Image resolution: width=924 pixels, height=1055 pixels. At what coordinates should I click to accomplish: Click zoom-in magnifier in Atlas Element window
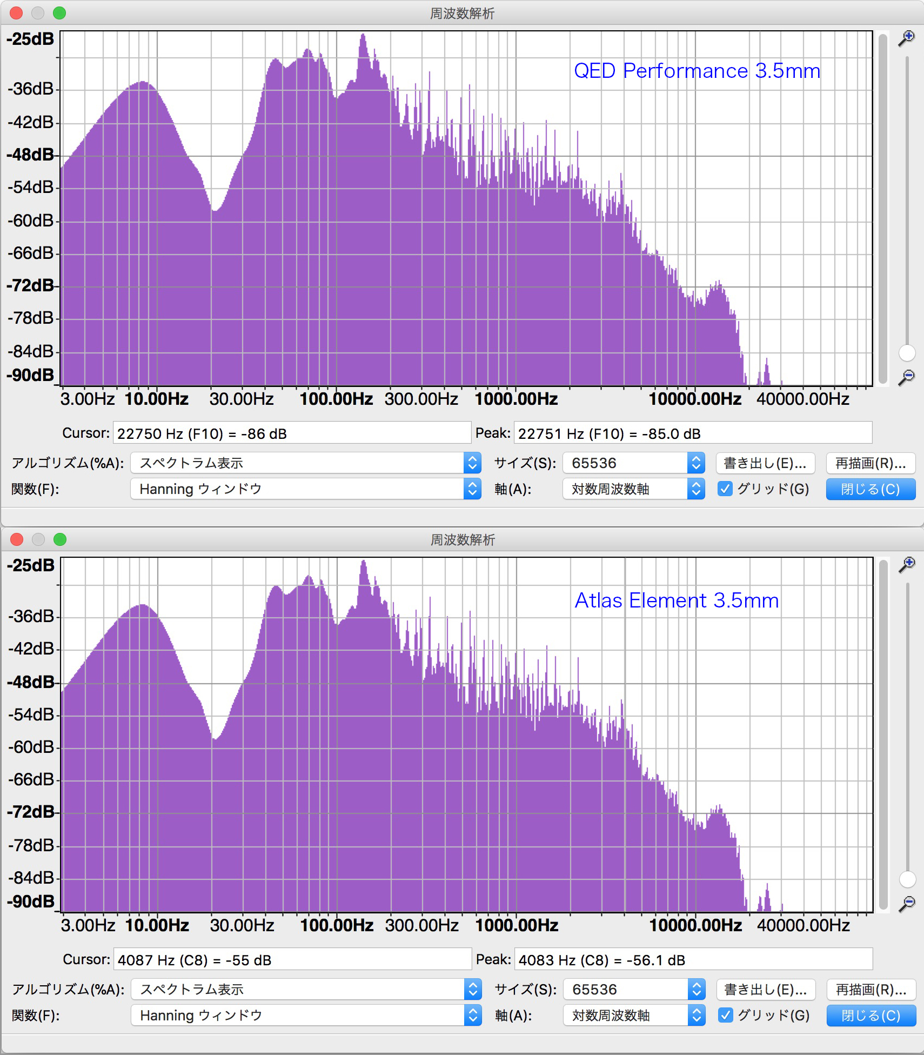[x=907, y=565]
